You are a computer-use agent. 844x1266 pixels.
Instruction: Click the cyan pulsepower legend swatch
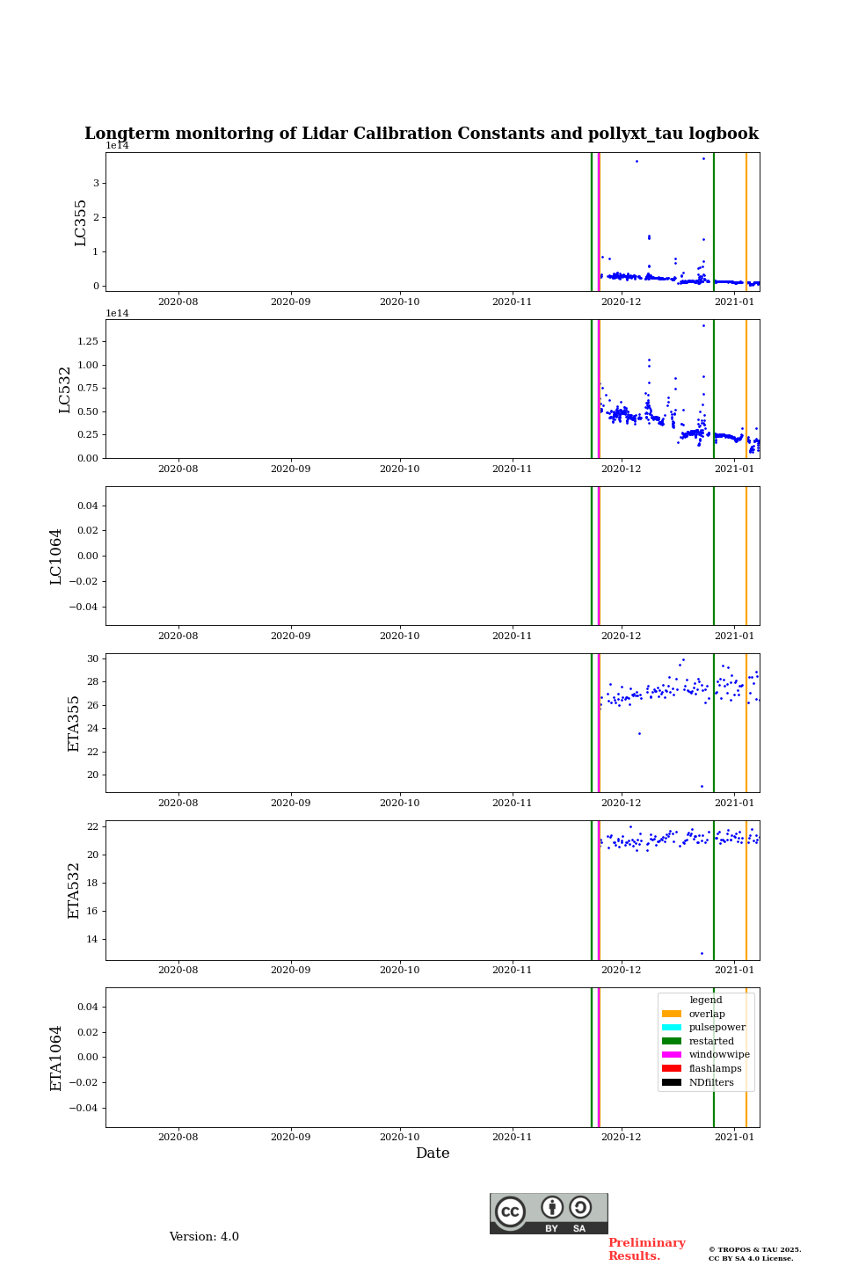click(x=672, y=1027)
